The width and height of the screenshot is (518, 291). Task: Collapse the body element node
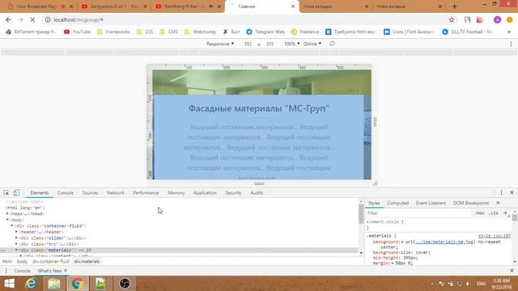[x=7, y=219]
